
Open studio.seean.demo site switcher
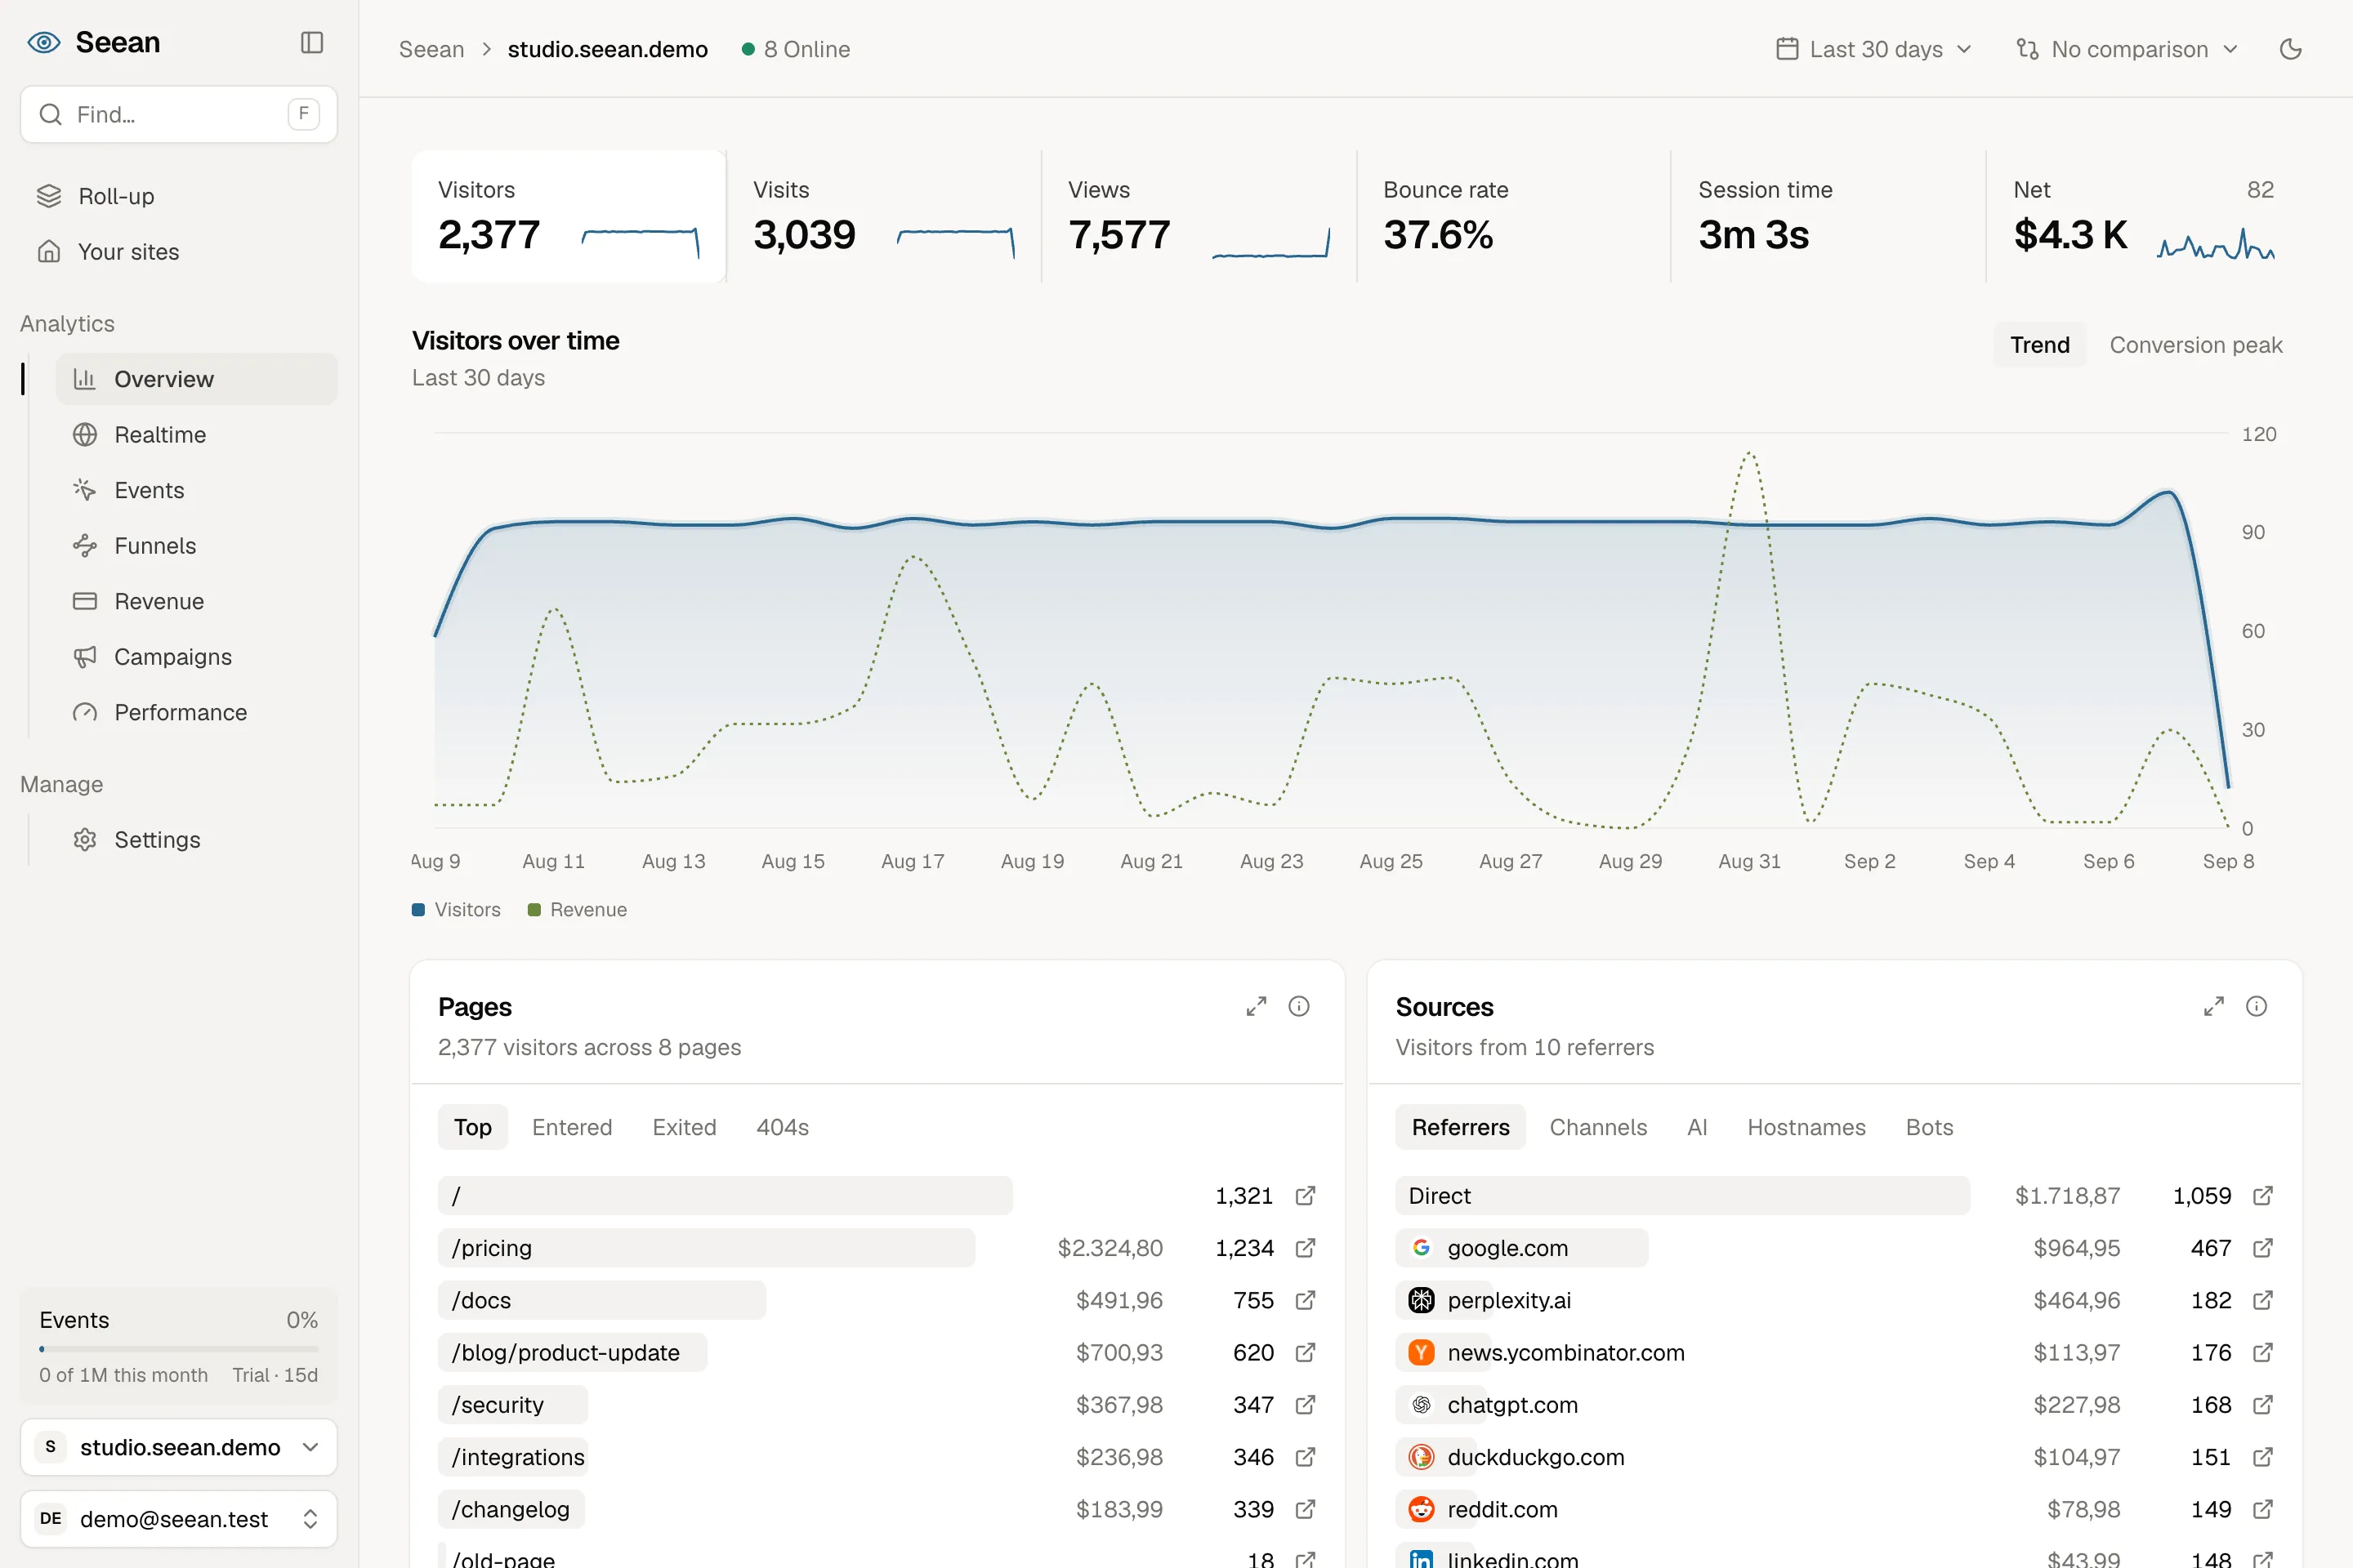point(178,1447)
